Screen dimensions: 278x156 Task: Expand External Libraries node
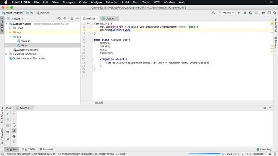tap(7, 54)
